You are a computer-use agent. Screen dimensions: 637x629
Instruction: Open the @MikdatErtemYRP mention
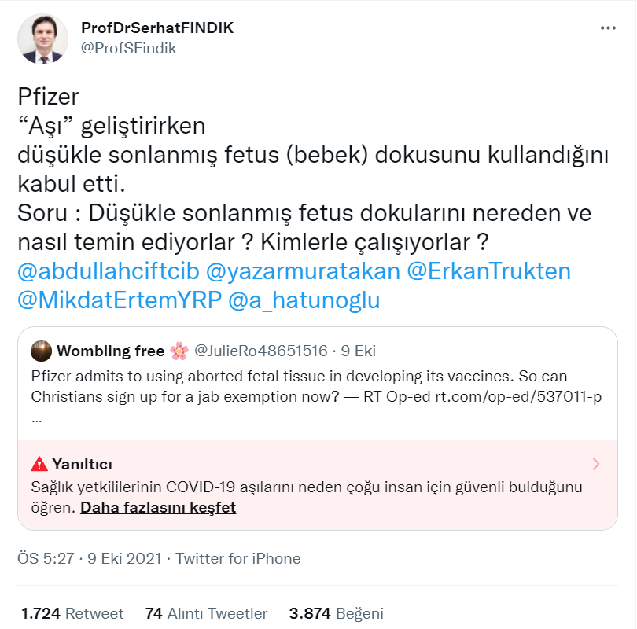(x=120, y=300)
